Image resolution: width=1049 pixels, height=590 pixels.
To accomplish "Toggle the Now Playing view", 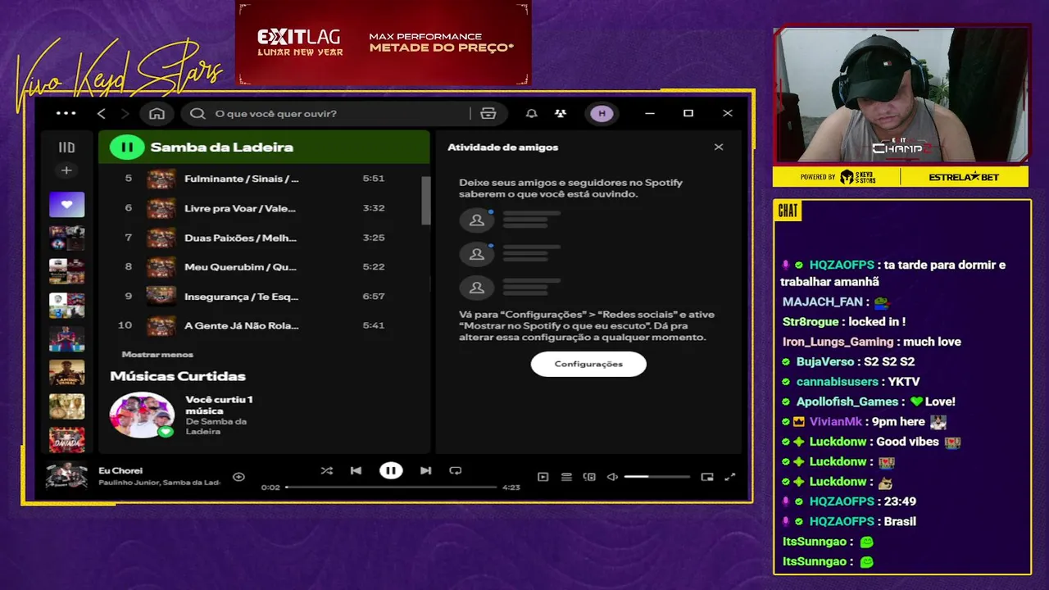I will pyautogui.click(x=543, y=477).
